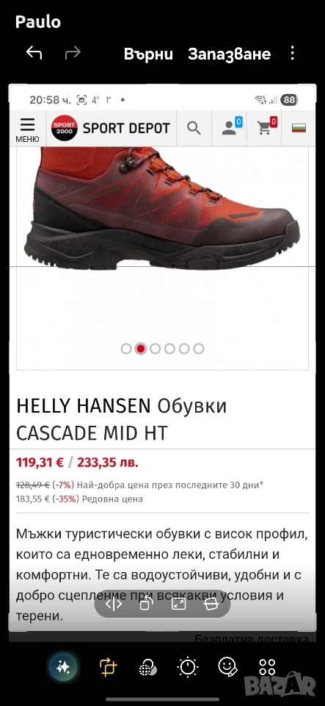Image resolution: width=325 pixels, height=706 pixels.
Task: Tap the Запазване save button
Action: 229,54
